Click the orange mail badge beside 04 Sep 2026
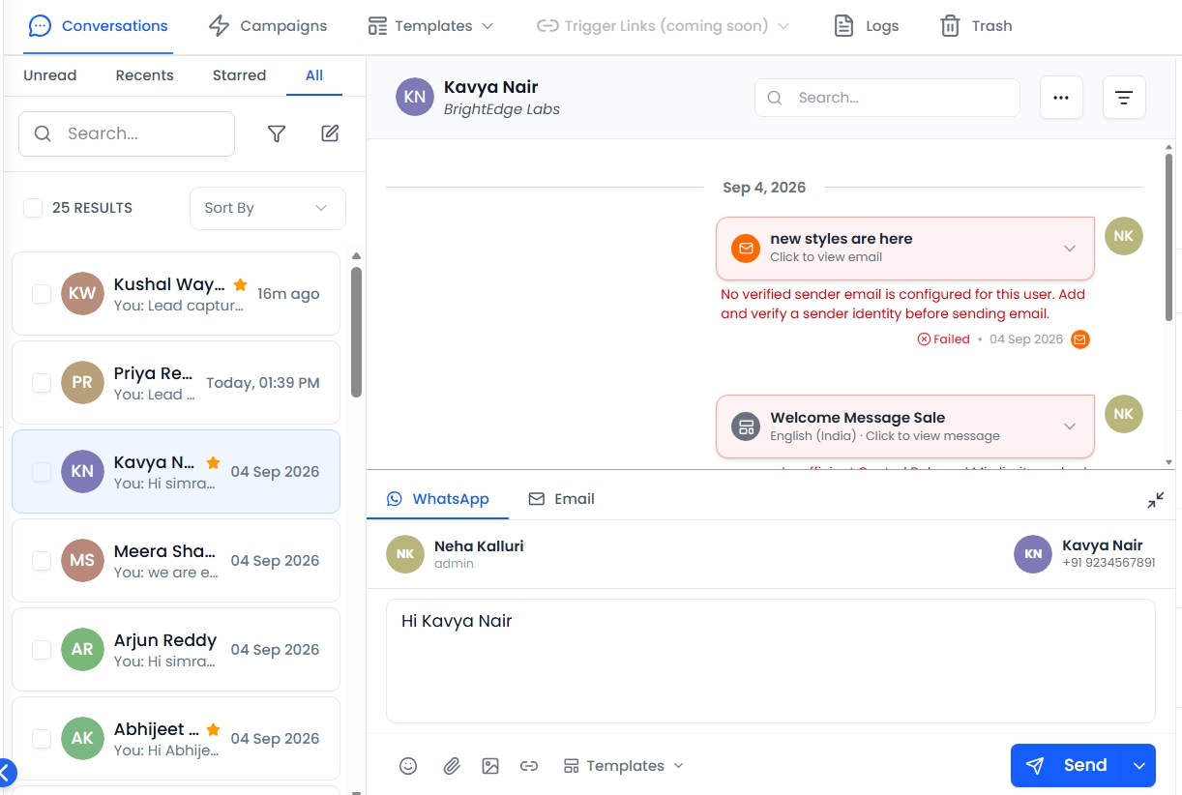1182x795 pixels. point(1080,339)
